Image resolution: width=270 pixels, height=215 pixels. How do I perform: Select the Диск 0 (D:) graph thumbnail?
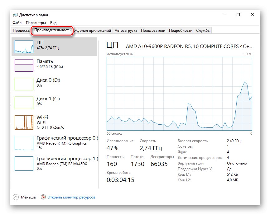coord(24,84)
